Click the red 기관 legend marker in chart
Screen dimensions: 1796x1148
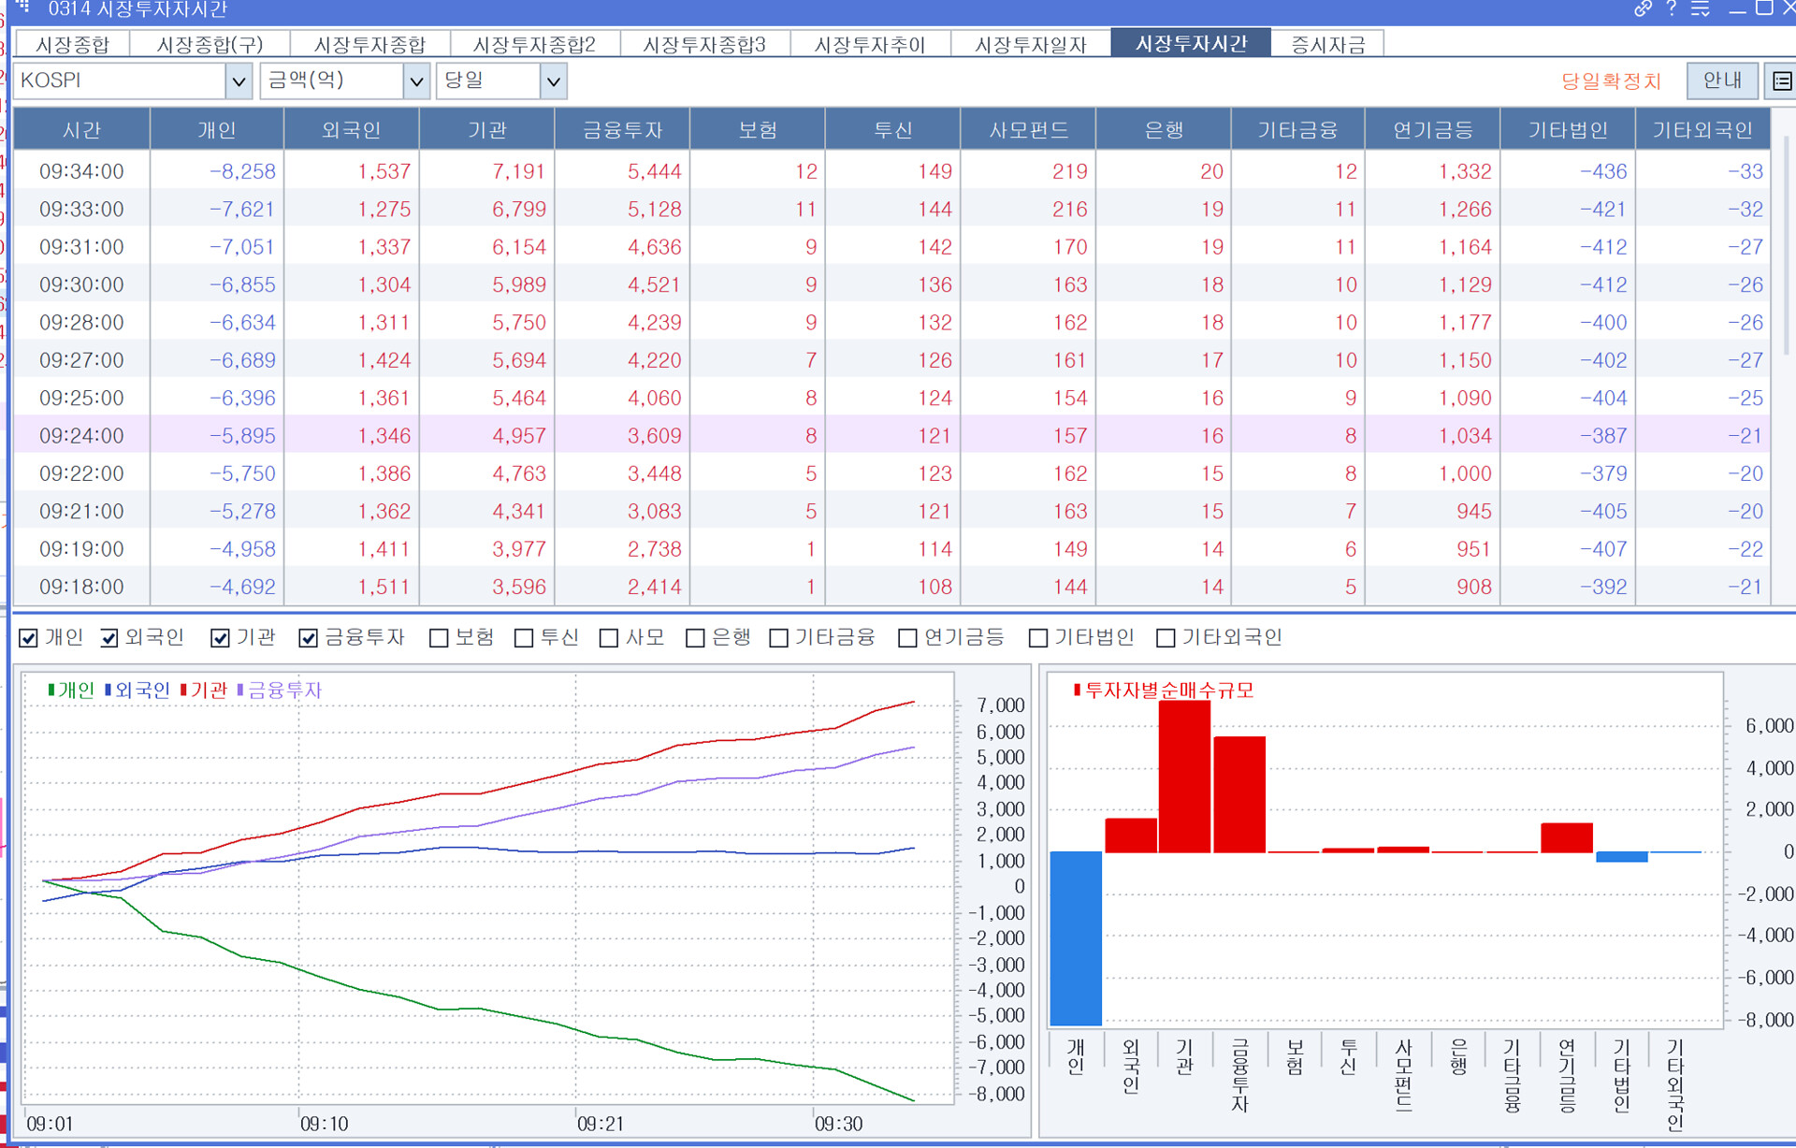(x=184, y=690)
